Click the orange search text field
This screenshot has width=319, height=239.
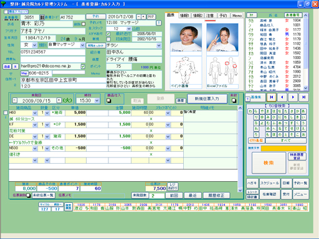[x=283, y=148]
